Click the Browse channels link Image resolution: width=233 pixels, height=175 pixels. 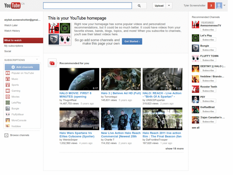[20, 135]
